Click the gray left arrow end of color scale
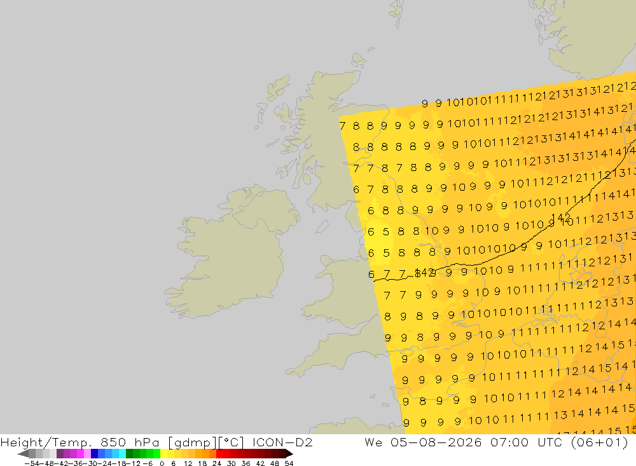This screenshot has height=466, width=636. 23,453
